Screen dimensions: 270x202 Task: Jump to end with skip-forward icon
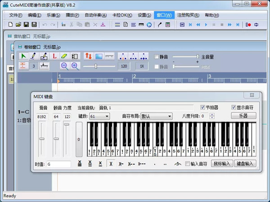tap(238, 25)
